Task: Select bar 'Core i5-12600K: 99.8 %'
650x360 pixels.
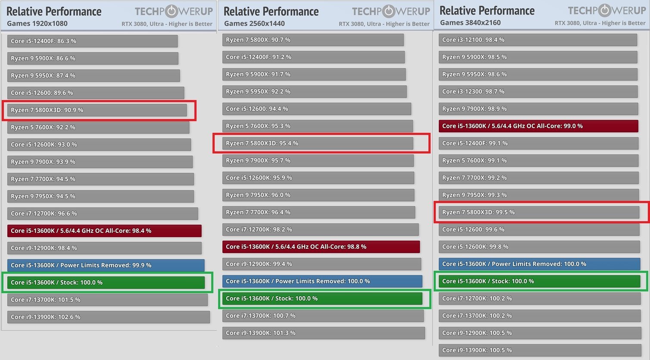Action: tap(539, 247)
